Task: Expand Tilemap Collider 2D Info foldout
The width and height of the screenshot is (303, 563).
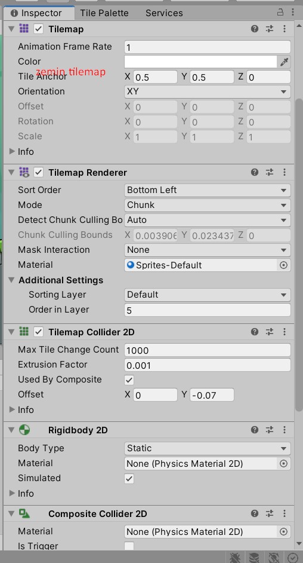Action: 12,409
